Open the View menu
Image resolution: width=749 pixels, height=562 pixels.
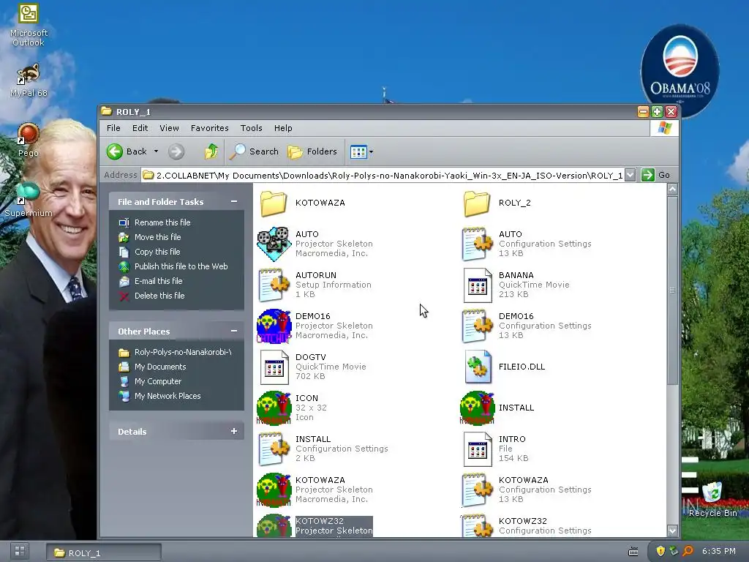pos(169,128)
